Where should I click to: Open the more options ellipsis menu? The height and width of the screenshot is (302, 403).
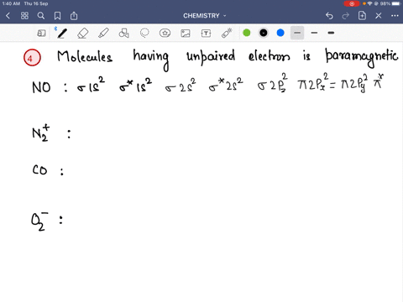coord(395,16)
